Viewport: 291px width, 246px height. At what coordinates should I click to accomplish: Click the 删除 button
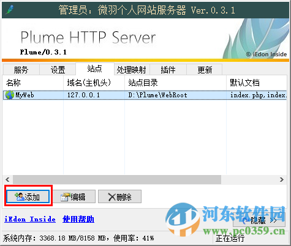click(x=119, y=196)
